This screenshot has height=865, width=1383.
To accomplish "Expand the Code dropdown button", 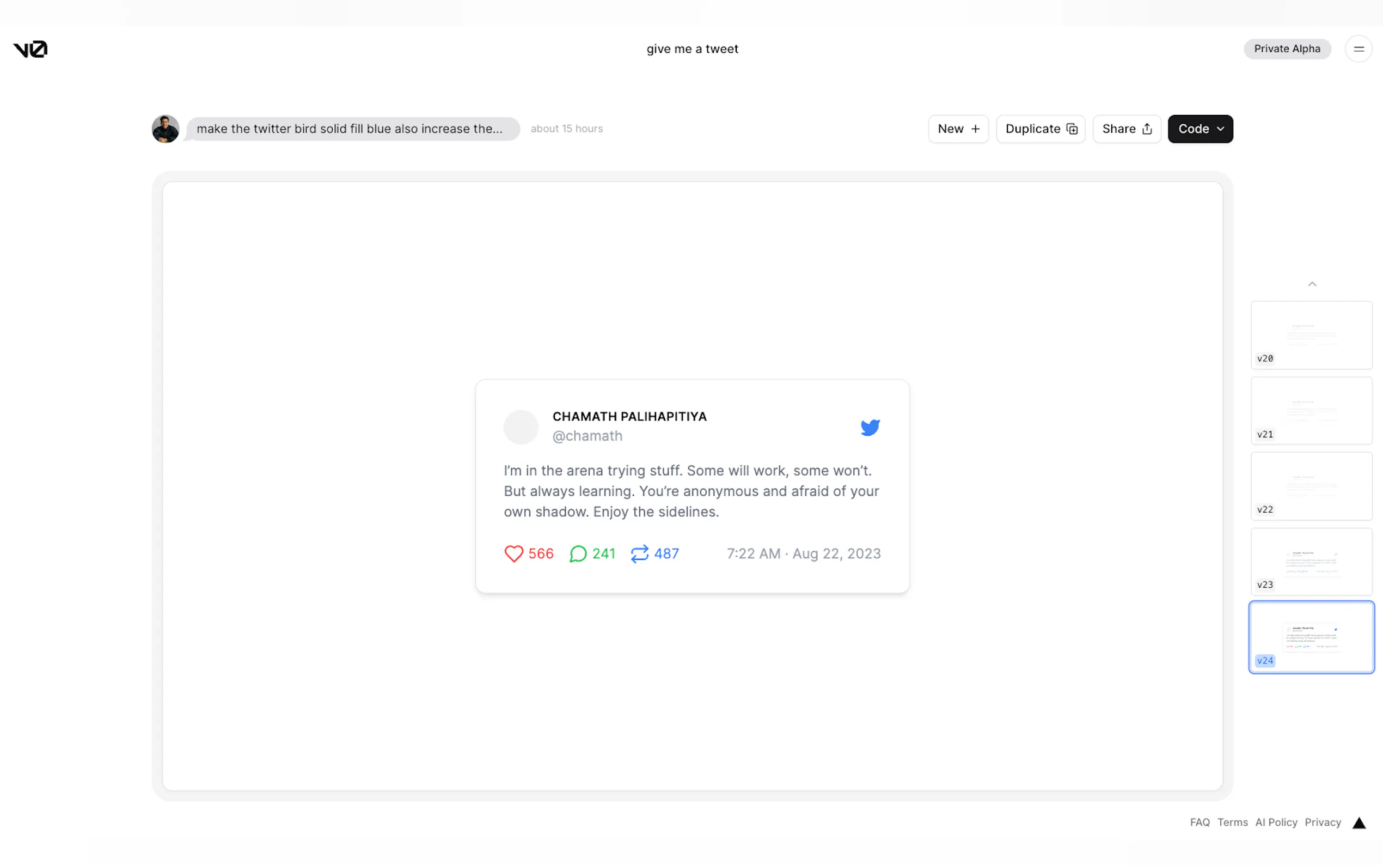I will (x=1200, y=129).
